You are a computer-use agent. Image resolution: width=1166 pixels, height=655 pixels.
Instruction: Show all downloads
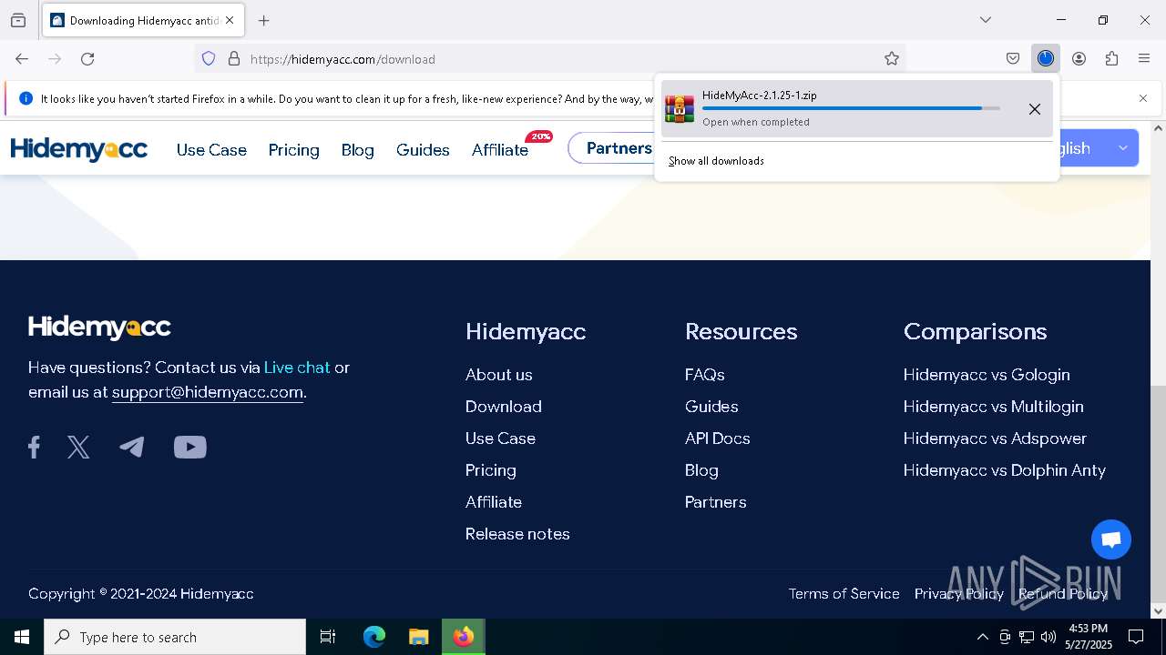pos(716,161)
